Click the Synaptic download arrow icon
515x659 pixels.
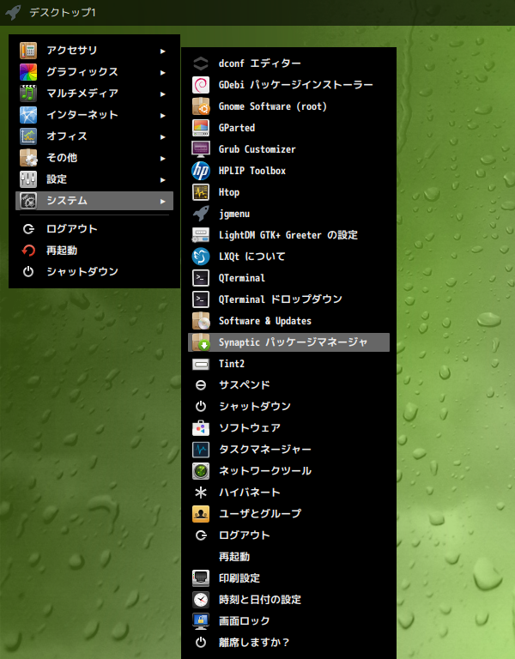[x=201, y=342]
